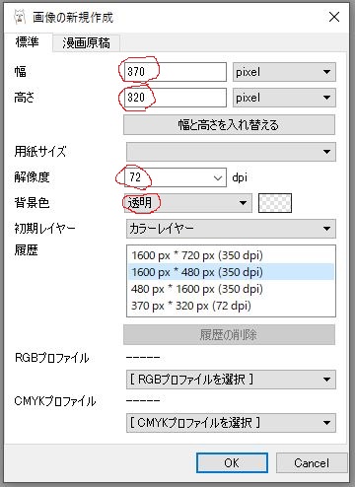The image size is (355, 487).
Task: Click the app icon in the title bar
Action: tap(20, 17)
